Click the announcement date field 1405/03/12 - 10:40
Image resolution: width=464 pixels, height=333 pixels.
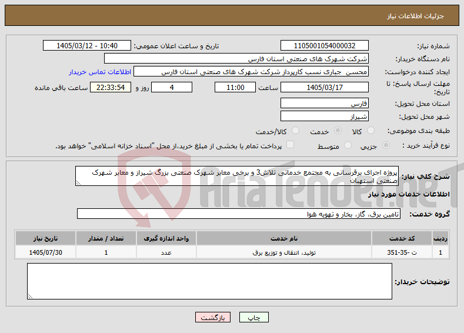pos(87,45)
